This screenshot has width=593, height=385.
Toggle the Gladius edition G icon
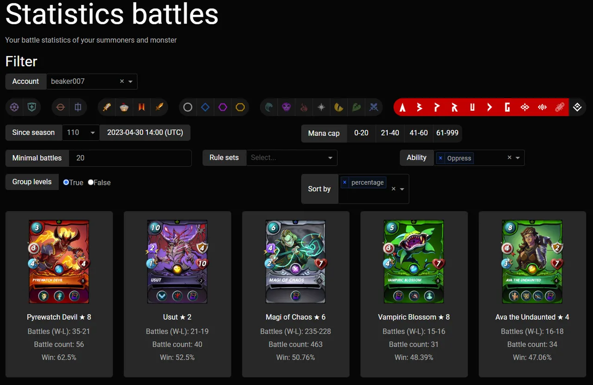click(507, 107)
